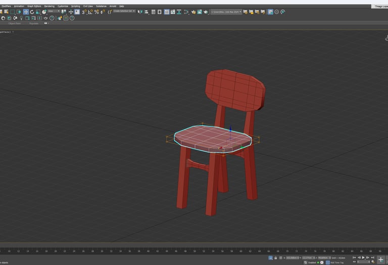Toggle Angle Snap in the toolbar

(90, 12)
